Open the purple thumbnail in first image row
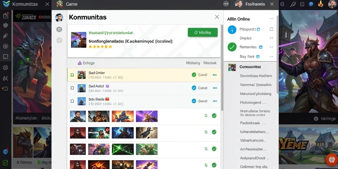Screen dimensions: 338x169 [147, 116]
